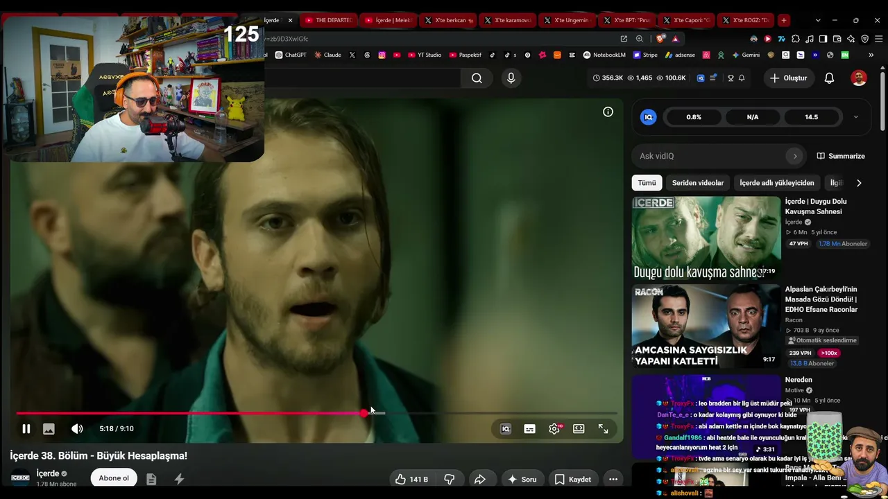Switch to the X'te karamovski browser tab

(508, 20)
